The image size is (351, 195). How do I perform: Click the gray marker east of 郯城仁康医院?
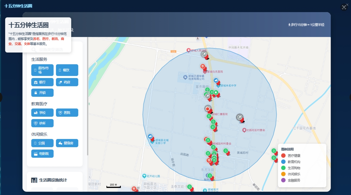(240, 117)
